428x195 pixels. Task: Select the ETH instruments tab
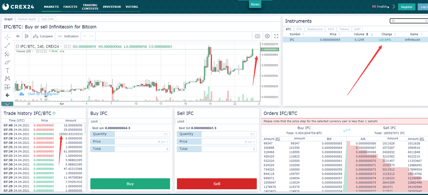pos(299,29)
